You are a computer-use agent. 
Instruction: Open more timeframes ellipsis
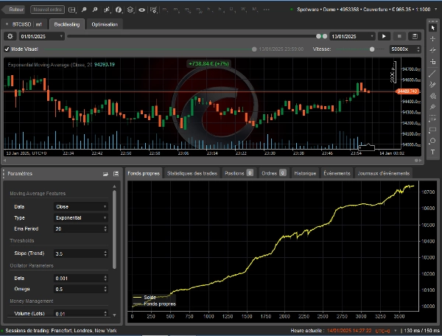pyautogui.click(x=266, y=10)
